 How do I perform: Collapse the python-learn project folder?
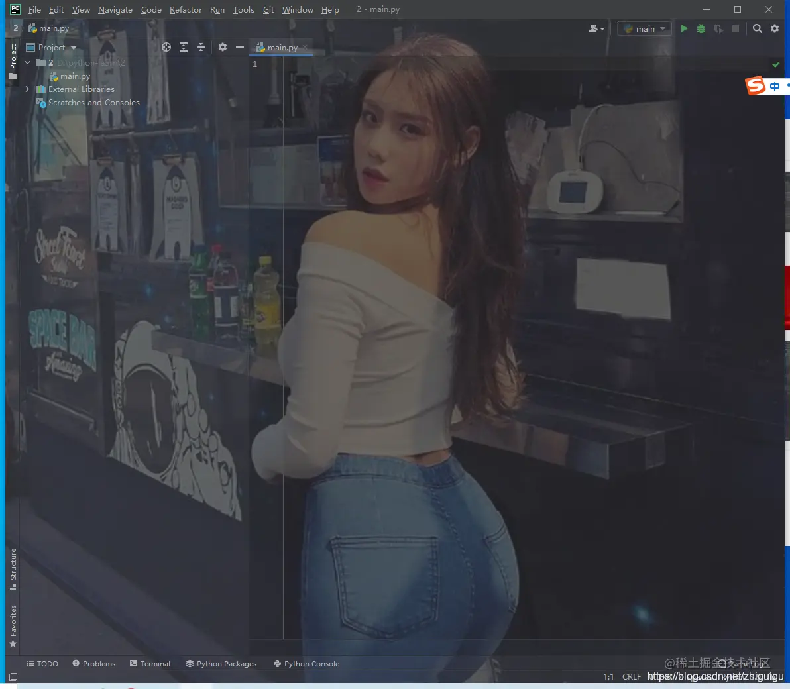pos(27,62)
